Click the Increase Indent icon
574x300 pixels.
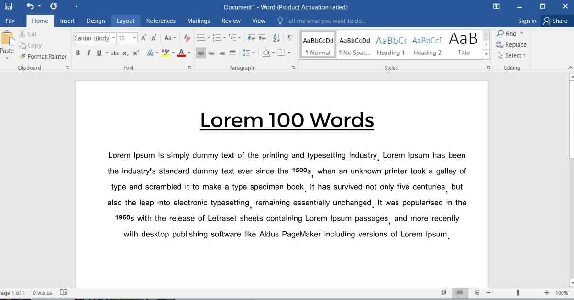(x=262, y=38)
